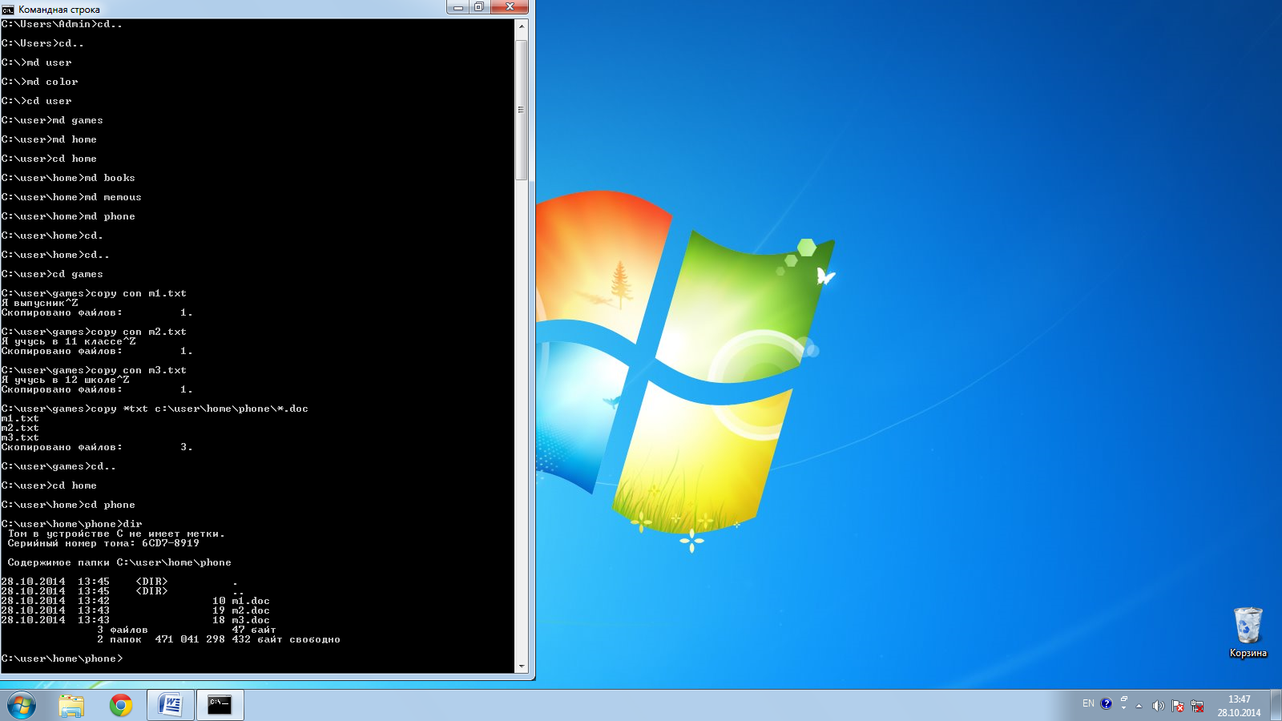Click the disconnected network tray icon

pyautogui.click(x=1197, y=706)
